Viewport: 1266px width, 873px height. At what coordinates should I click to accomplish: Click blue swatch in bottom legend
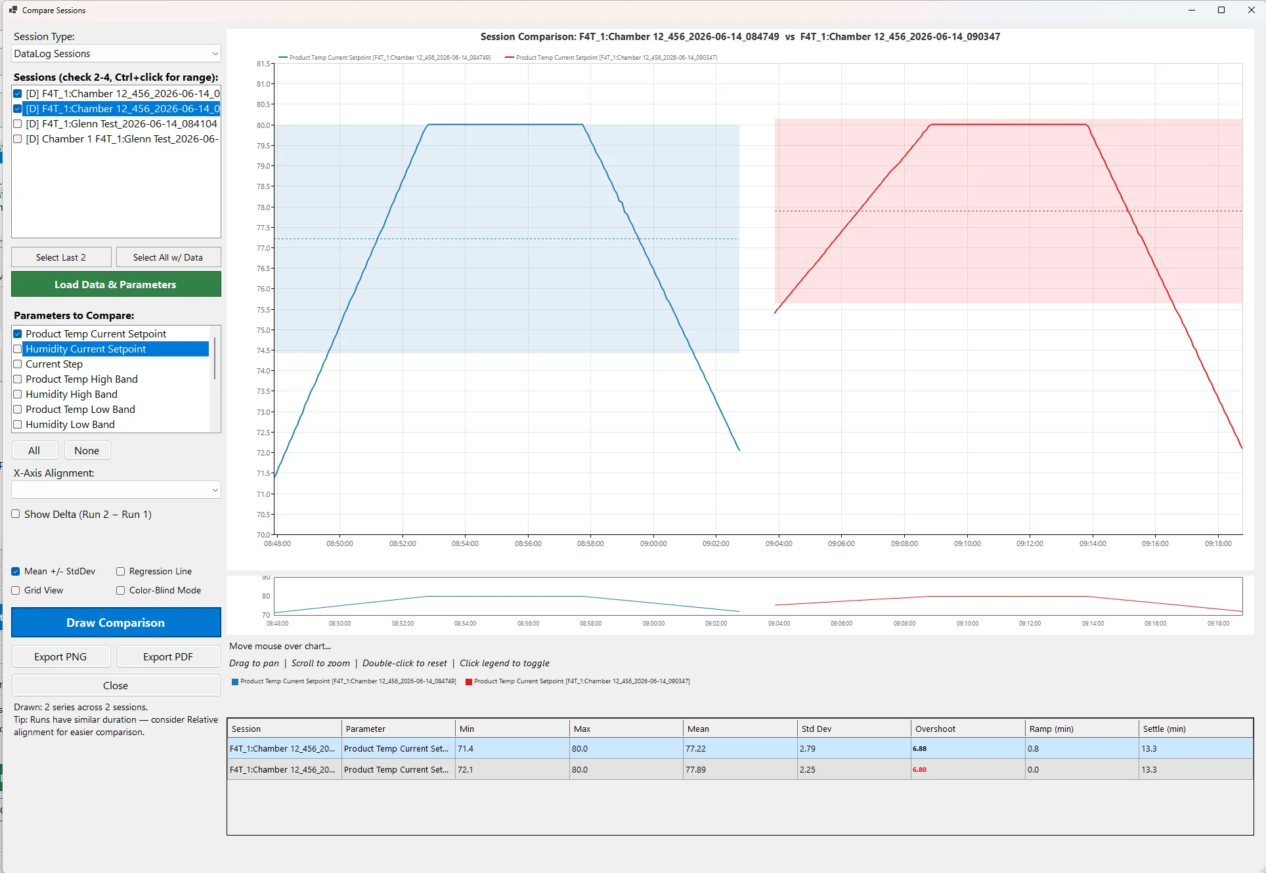(235, 682)
